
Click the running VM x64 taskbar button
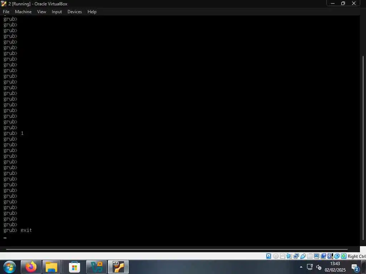pyautogui.click(x=118, y=267)
